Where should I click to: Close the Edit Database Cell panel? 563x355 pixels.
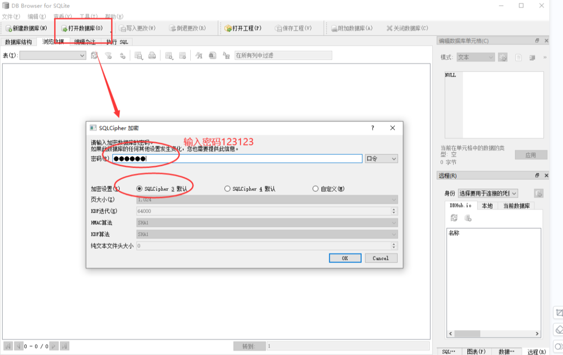[546, 41]
